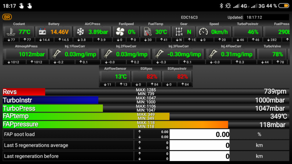
Task: Select Last 5 regenerations average row
Action: click(68, 145)
